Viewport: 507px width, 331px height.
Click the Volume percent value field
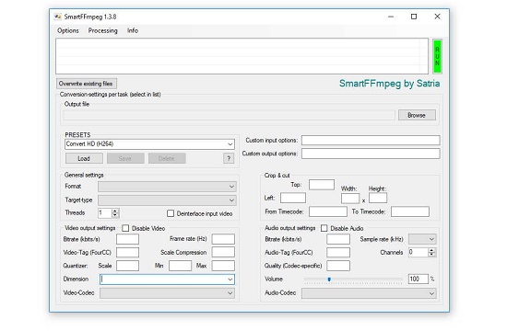[x=419, y=279]
